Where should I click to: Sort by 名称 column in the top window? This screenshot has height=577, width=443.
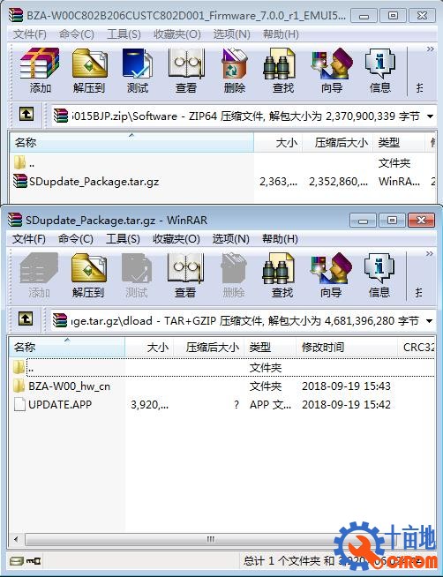point(131,142)
